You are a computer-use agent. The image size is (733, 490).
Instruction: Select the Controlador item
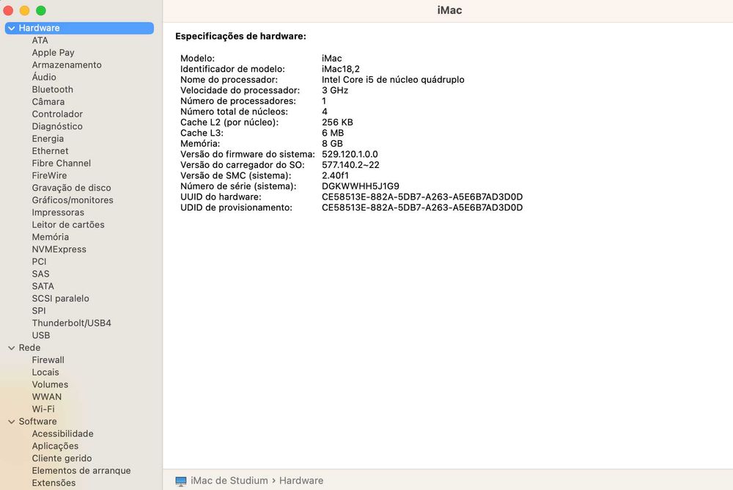[57, 114]
